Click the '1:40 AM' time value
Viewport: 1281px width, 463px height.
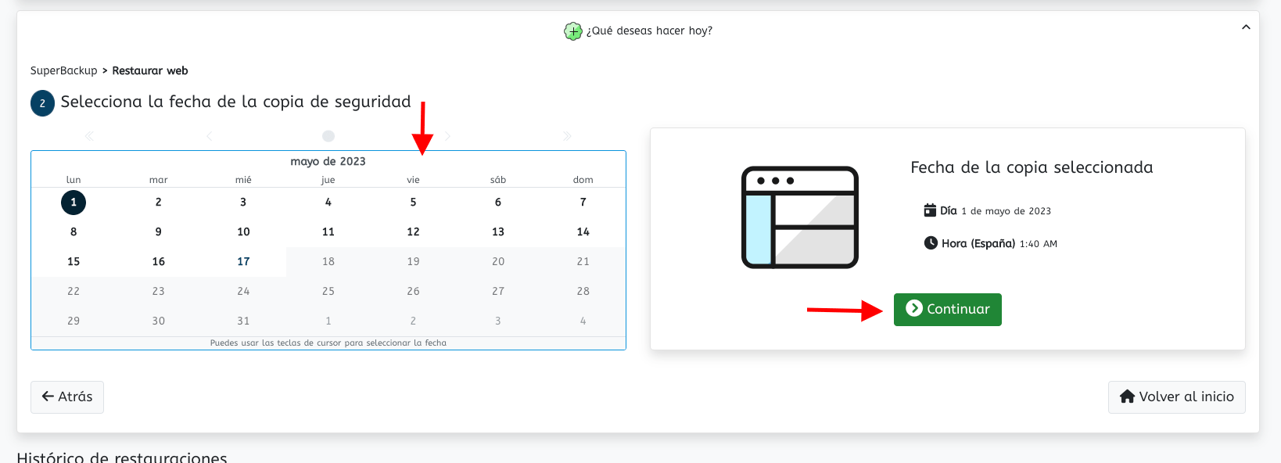tap(1039, 244)
